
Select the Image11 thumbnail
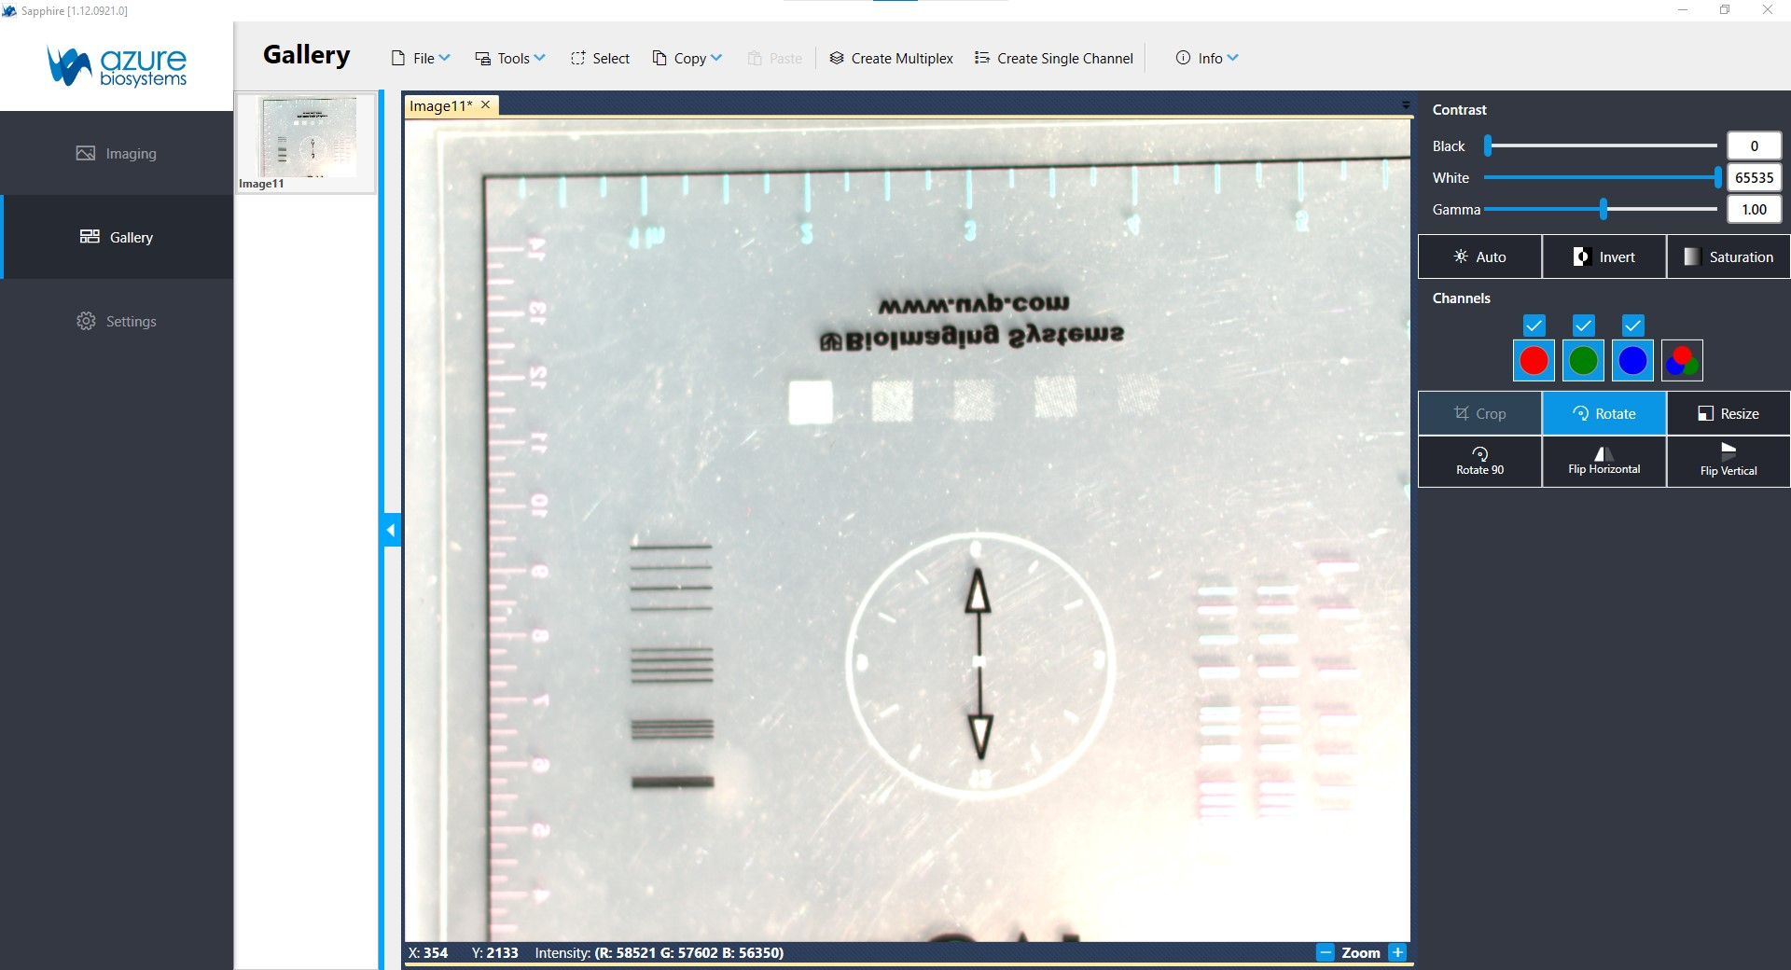(306, 140)
